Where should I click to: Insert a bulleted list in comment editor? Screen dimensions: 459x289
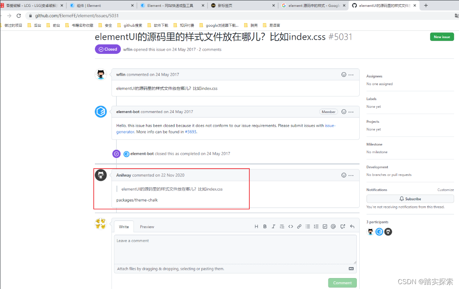click(308, 227)
